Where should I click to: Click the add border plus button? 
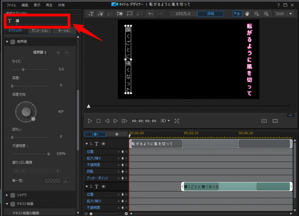58,53
